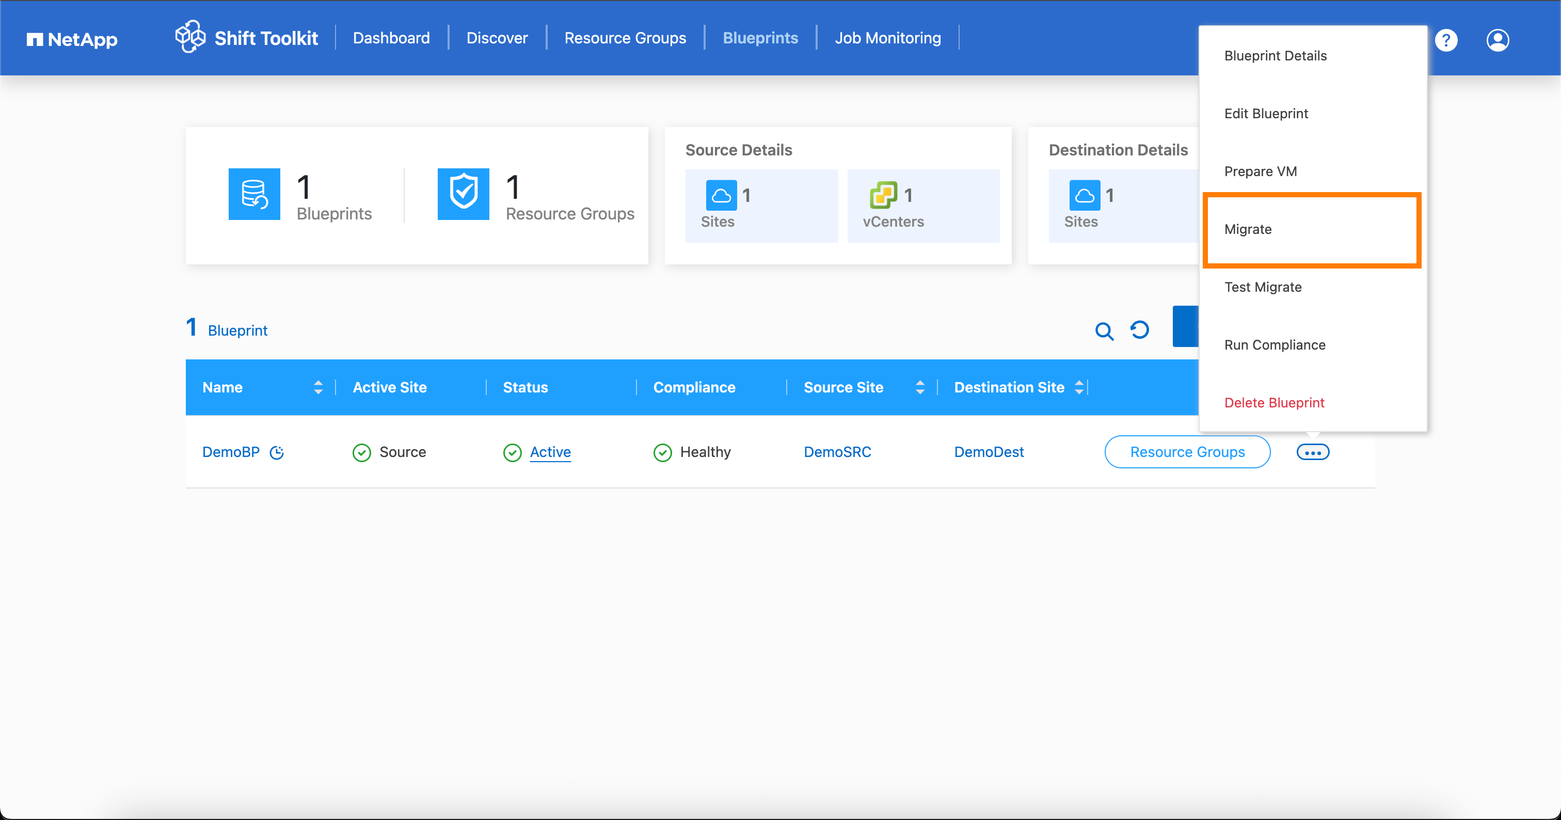This screenshot has height=820, width=1561.
Task: Click the Active Site column header
Action: 390,387
